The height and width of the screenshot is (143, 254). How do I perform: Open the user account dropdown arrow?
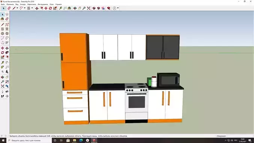[x=118, y=8]
